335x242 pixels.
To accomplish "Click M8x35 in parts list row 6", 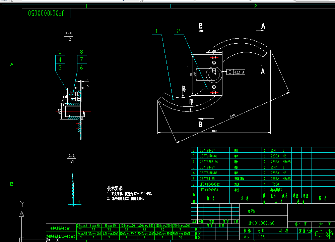I will pos(286,161).
